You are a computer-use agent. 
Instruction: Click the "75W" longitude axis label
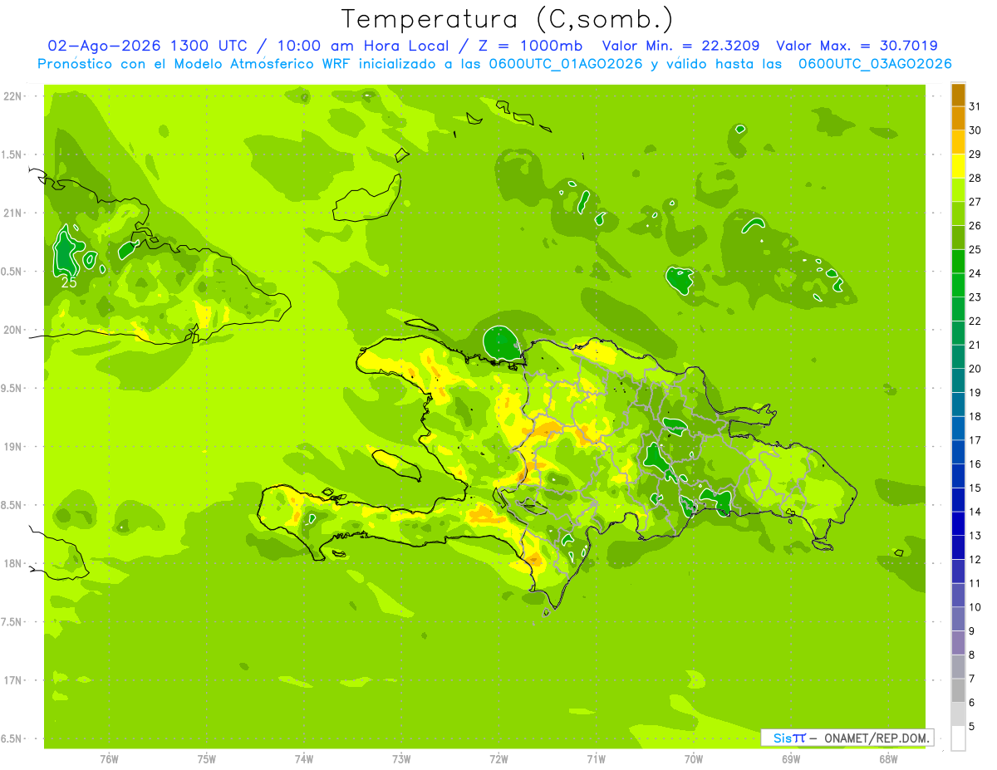[x=206, y=759]
